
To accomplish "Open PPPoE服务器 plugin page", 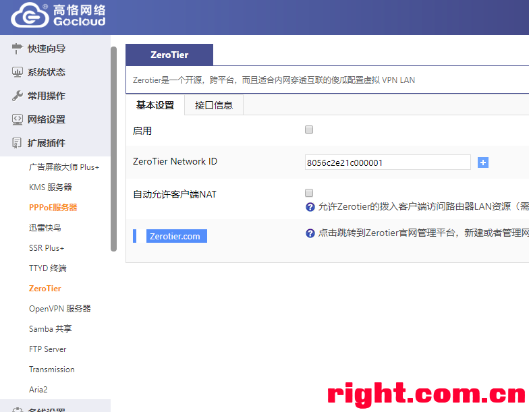I will pyautogui.click(x=53, y=208).
